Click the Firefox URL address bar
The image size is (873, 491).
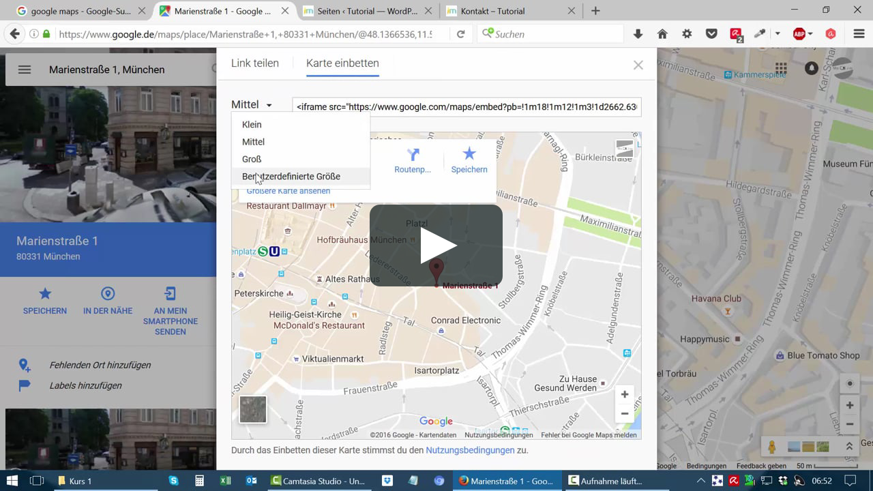coord(246,34)
